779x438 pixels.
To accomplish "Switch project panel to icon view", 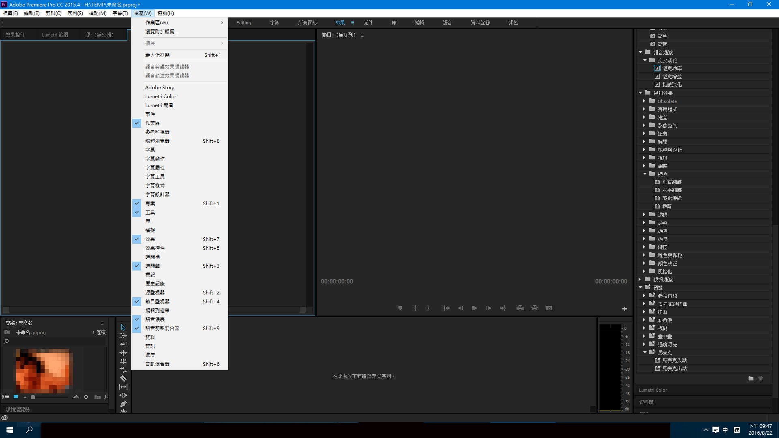I will click(x=16, y=397).
